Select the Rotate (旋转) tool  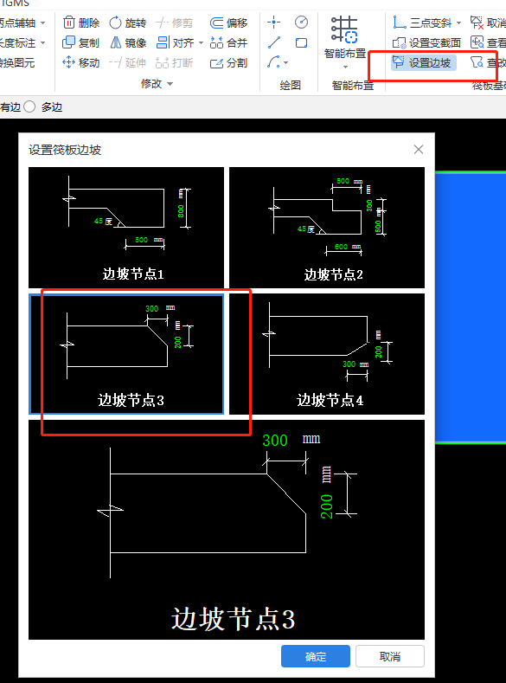coord(127,23)
